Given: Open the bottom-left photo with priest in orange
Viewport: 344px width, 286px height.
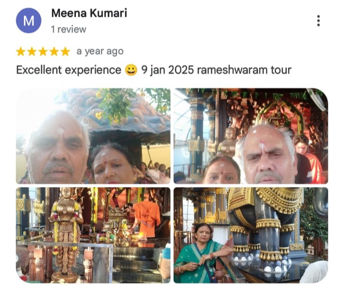Looking at the screenshot, I should pos(93,235).
